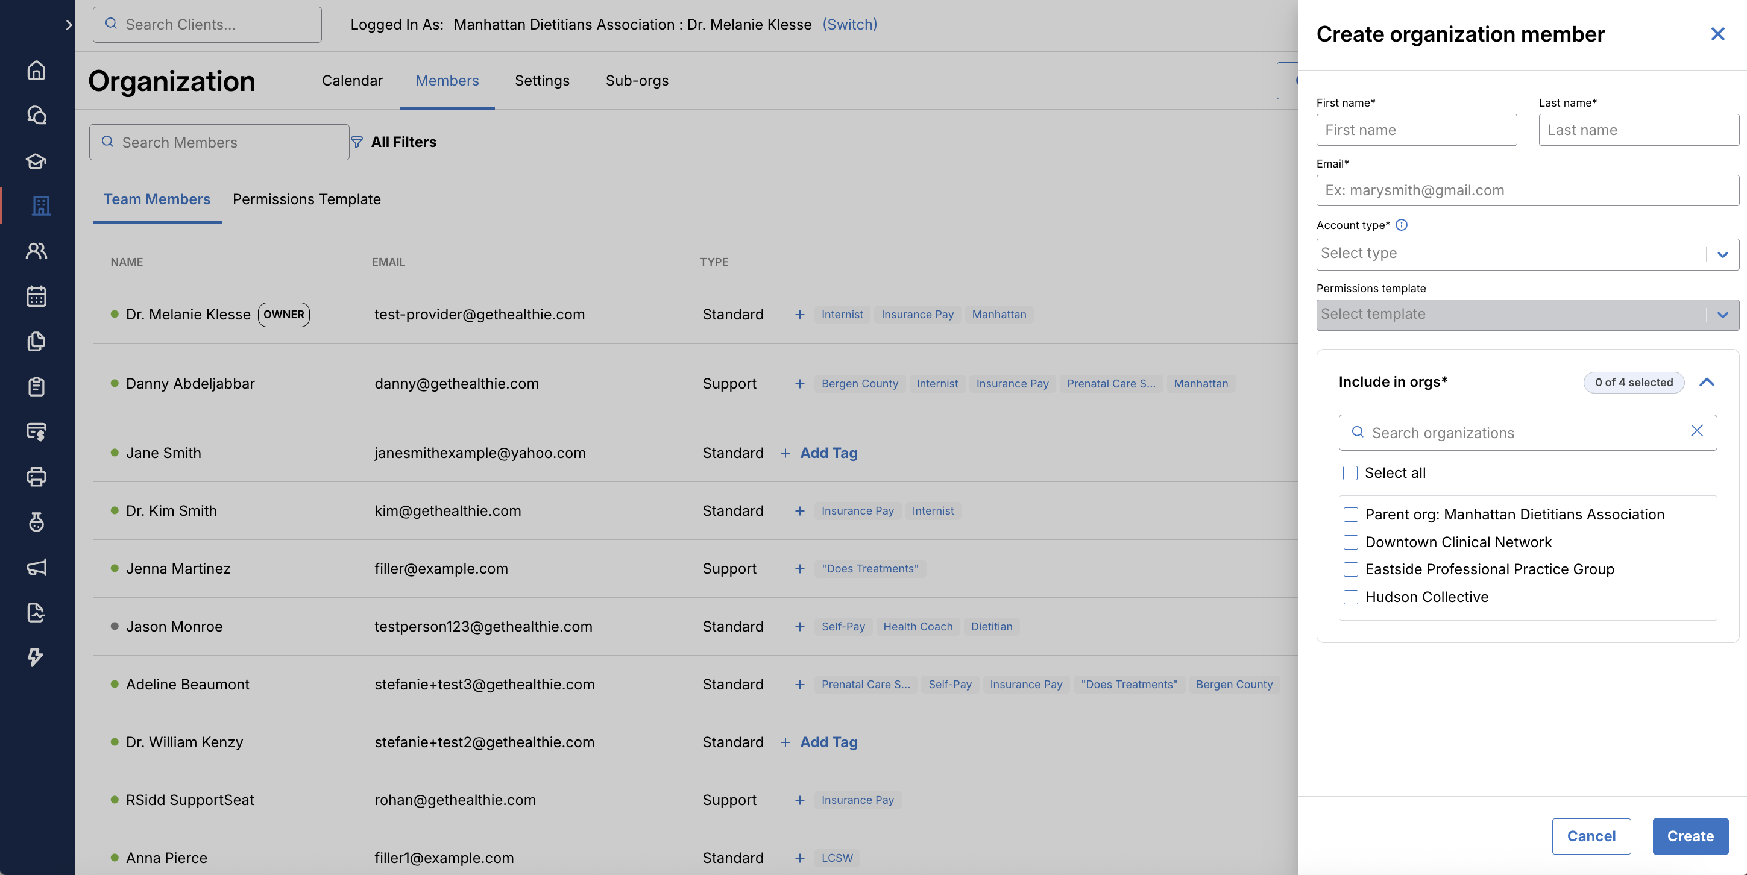Image resolution: width=1747 pixels, height=875 pixels.
Task: Click the megaphone icon in the sidebar
Action: (37, 567)
